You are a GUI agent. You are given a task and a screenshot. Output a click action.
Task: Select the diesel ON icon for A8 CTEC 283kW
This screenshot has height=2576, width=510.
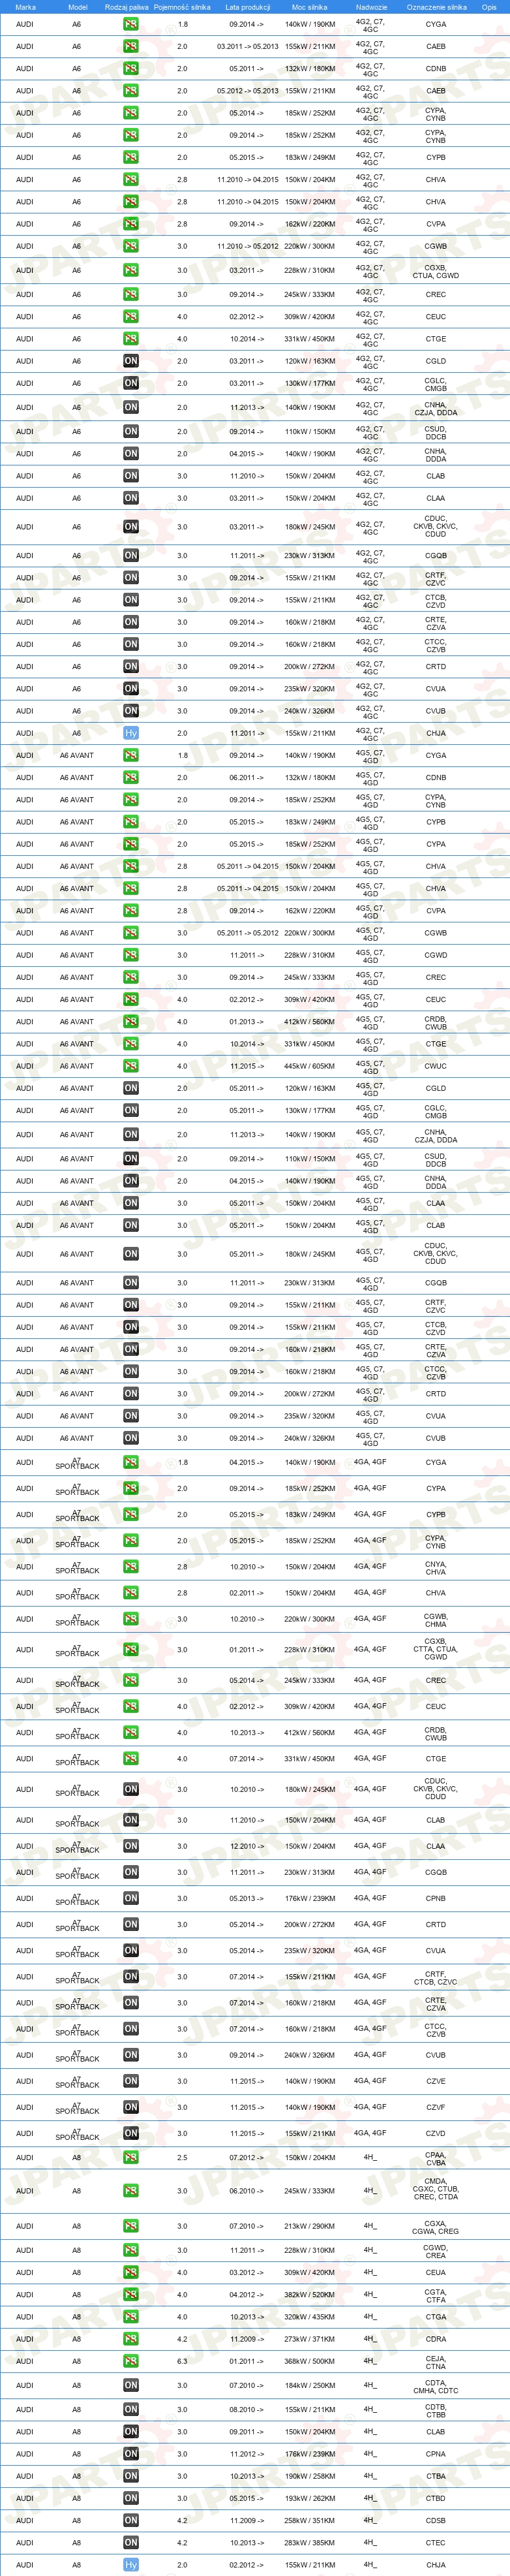pyautogui.click(x=131, y=2542)
